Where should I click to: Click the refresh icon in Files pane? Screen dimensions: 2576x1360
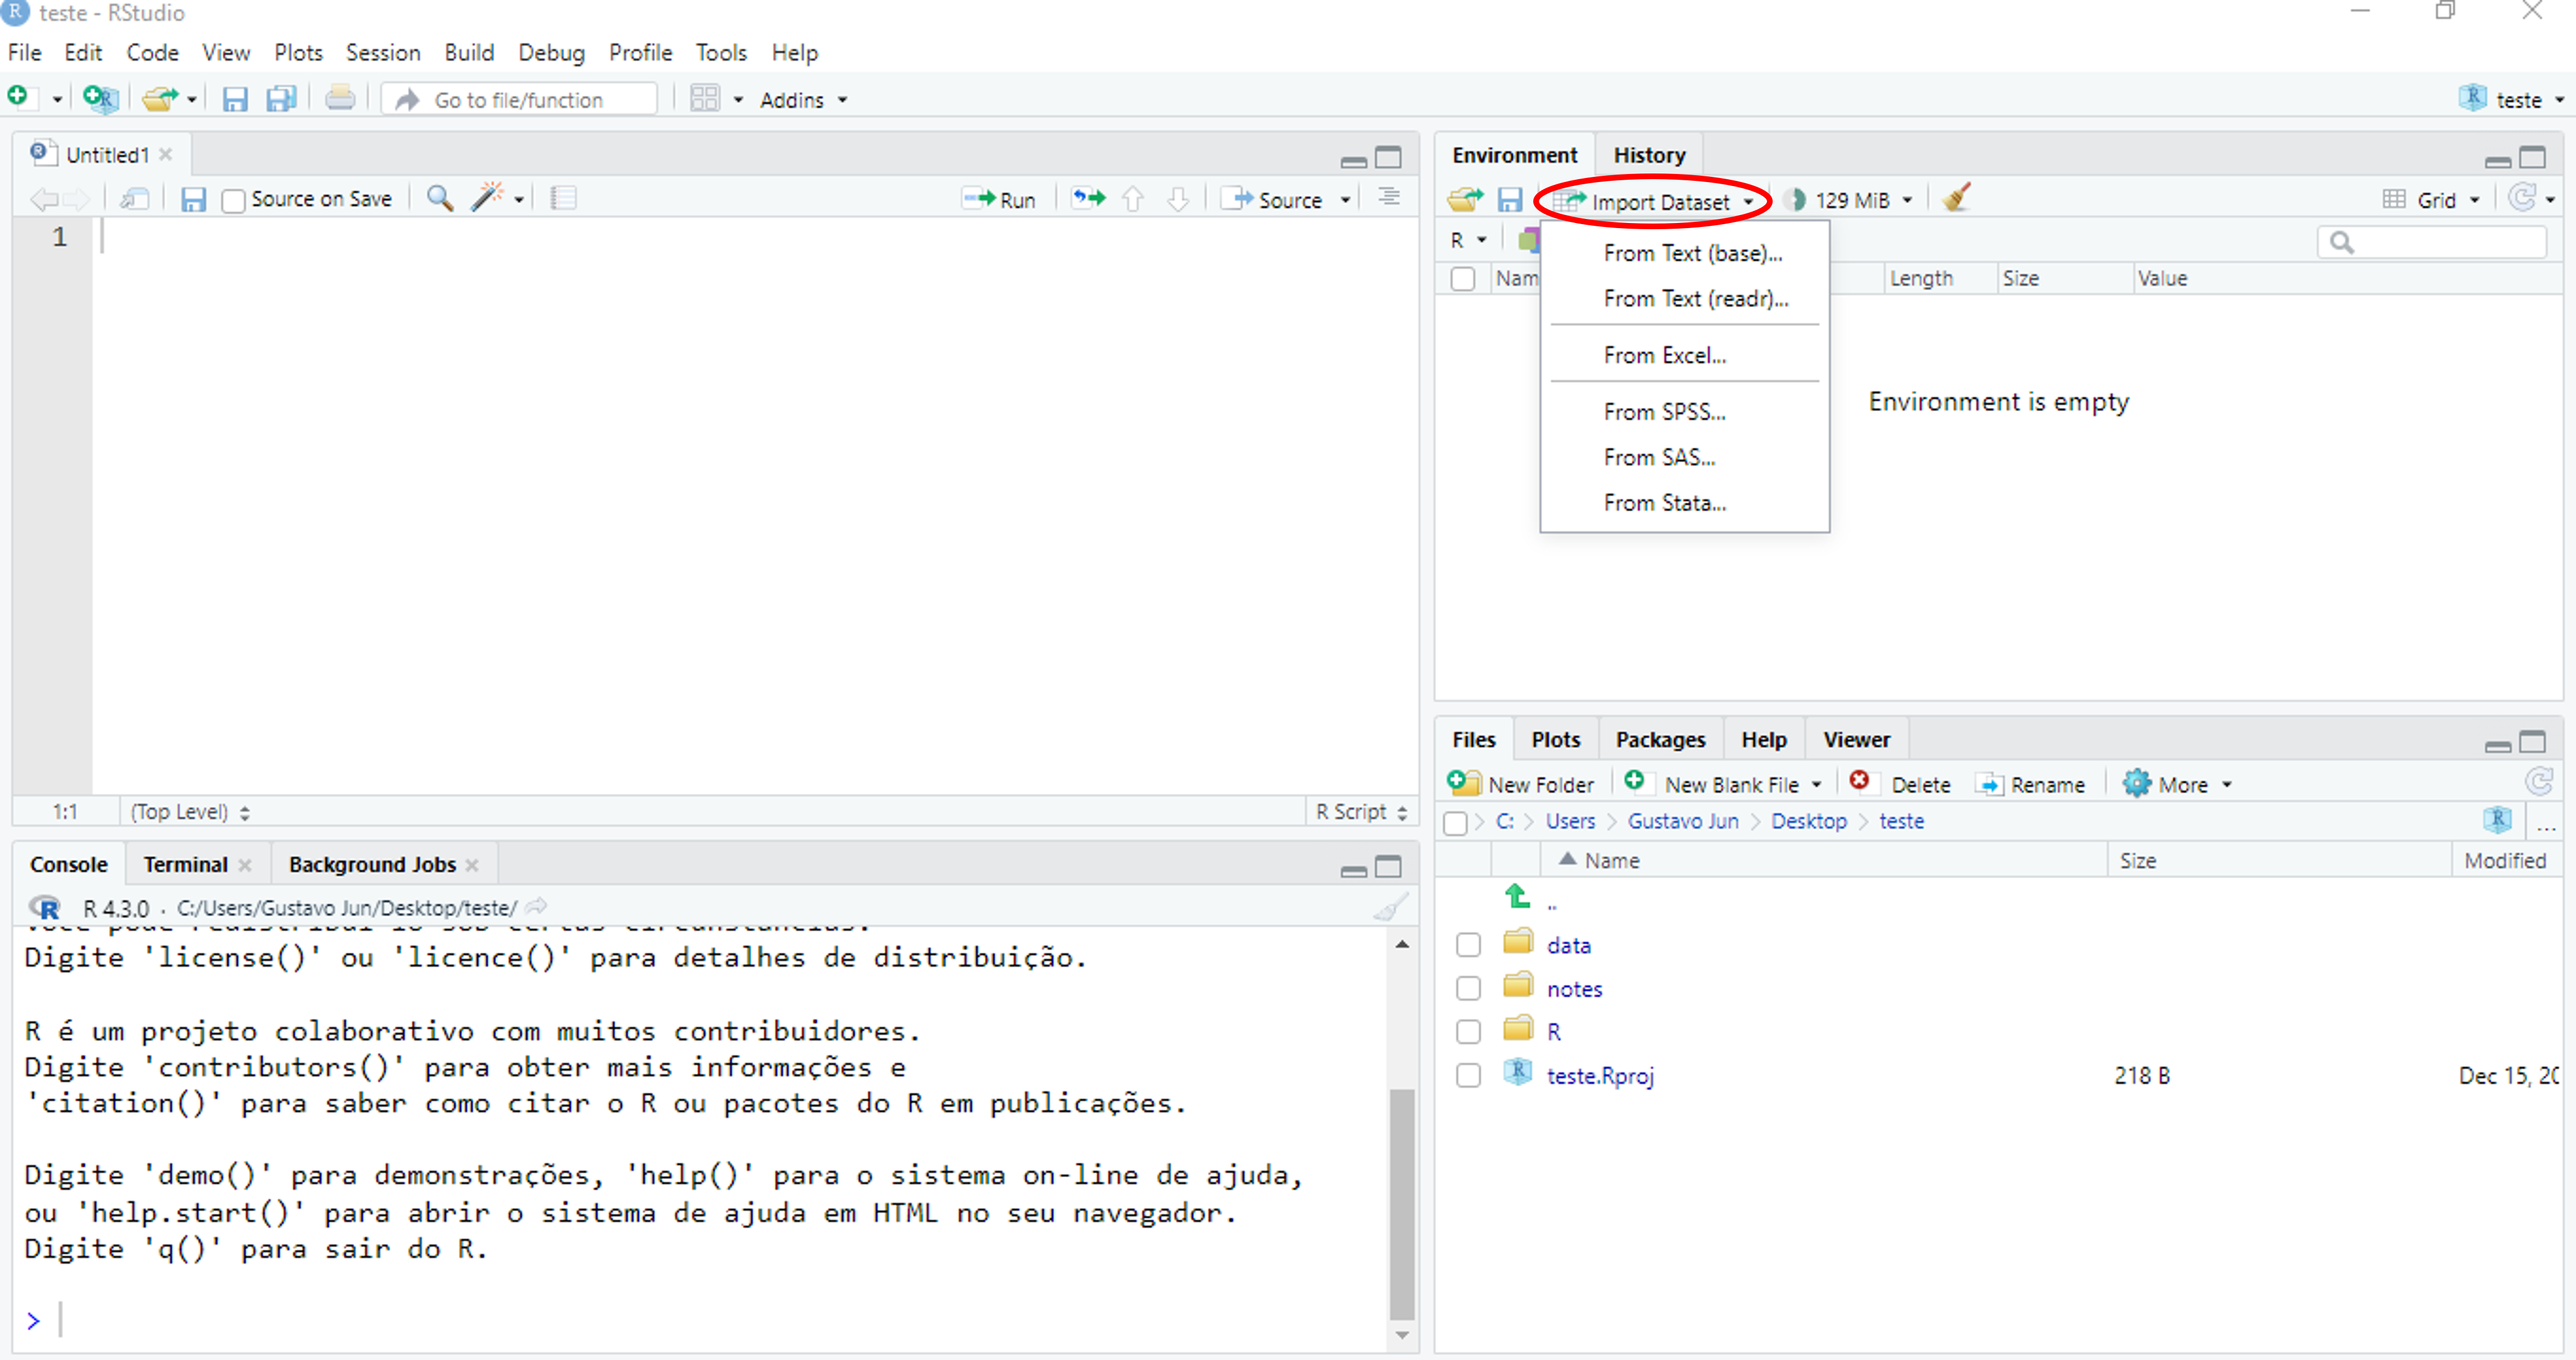pyautogui.click(x=2539, y=783)
